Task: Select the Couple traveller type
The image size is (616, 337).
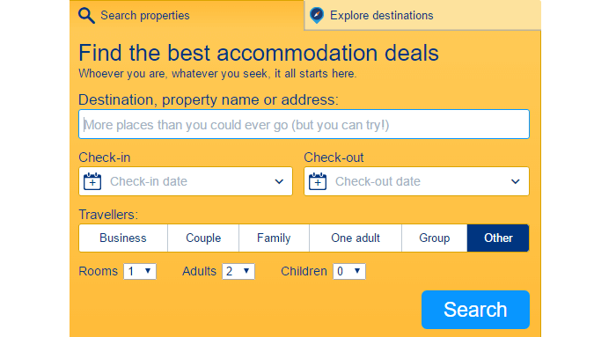Action: (x=203, y=238)
